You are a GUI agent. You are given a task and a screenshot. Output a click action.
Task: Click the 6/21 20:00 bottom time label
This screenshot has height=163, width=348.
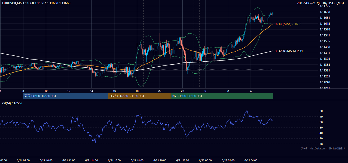[x=160, y=161]
